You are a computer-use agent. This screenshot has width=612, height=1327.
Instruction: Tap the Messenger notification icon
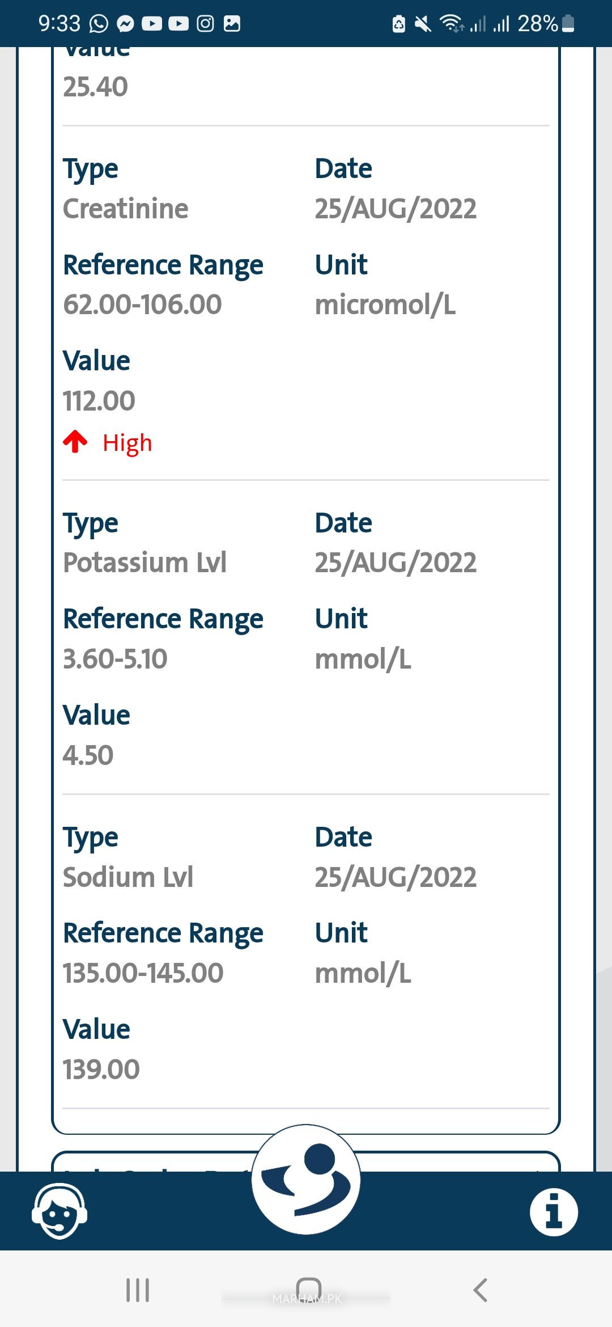[x=125, y=23]
